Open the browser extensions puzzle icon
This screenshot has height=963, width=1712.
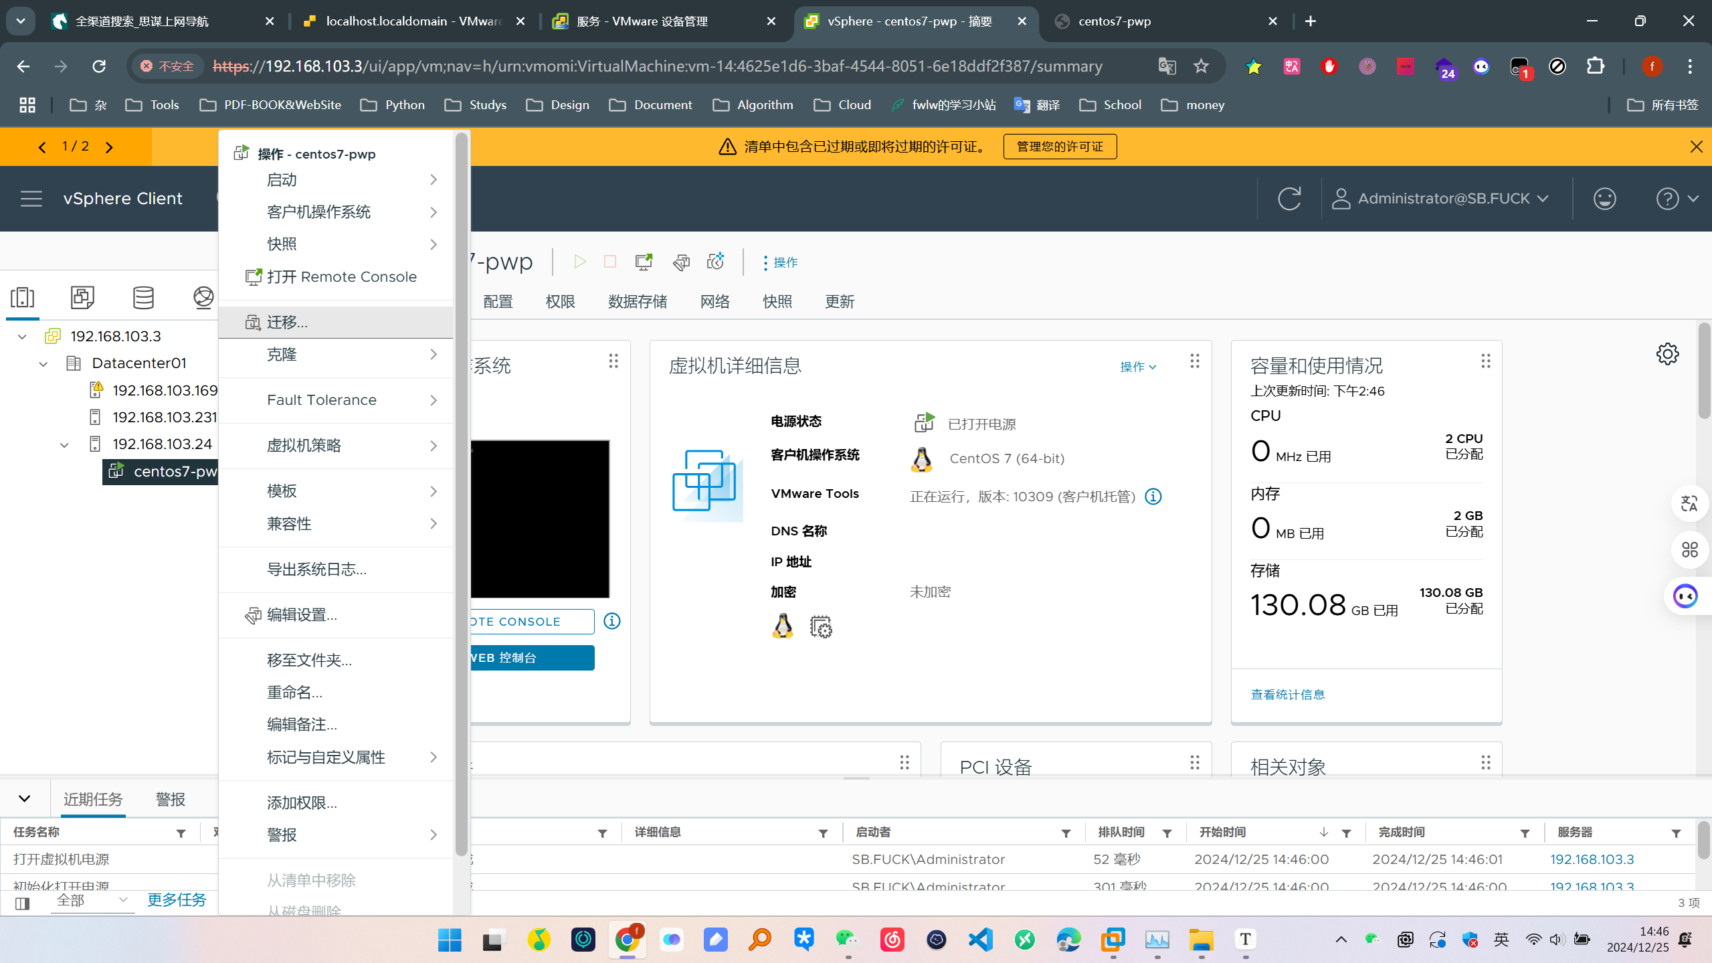click(1596, 66)
